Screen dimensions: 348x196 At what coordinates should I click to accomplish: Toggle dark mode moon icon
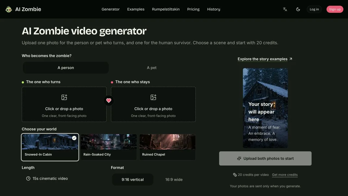point(298,9)
